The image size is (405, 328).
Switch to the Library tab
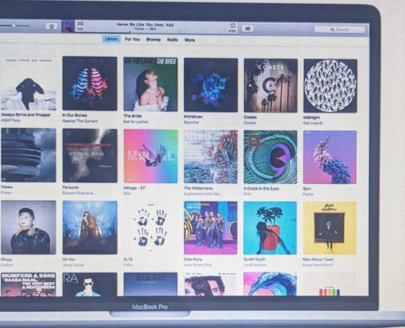click(x=111, y=39)
